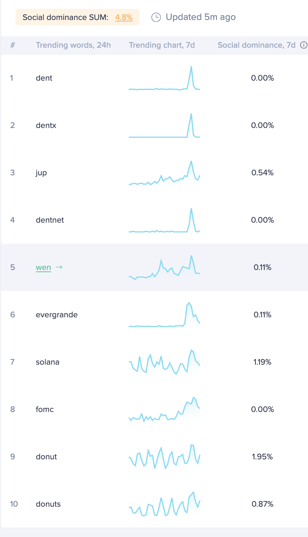Click the 1.19% dominance value for solana
The height and width of the screenshot is (537, 308).
pos(262,362)
